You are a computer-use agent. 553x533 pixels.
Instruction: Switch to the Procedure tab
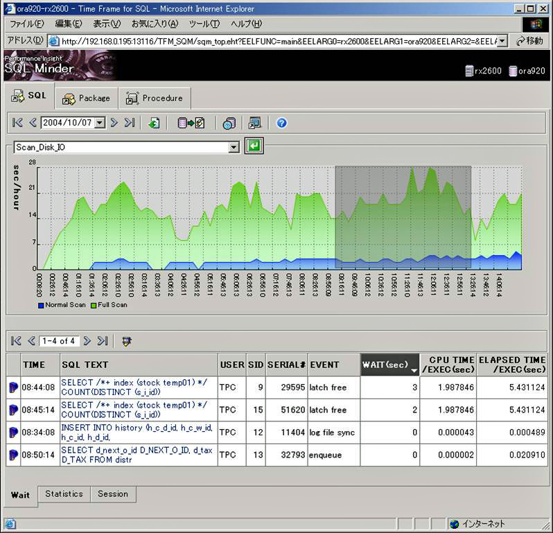pyautogui.click(x=155, y=98)
